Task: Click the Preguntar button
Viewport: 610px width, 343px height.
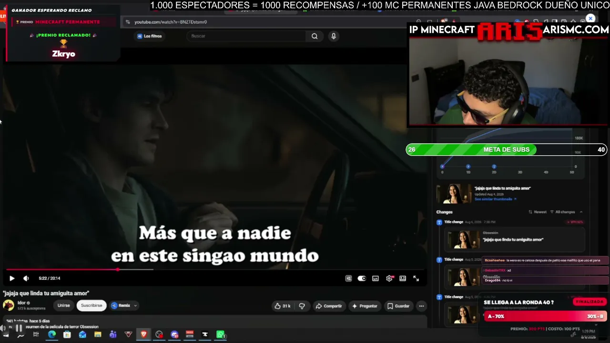Action: tap(365, 306)
